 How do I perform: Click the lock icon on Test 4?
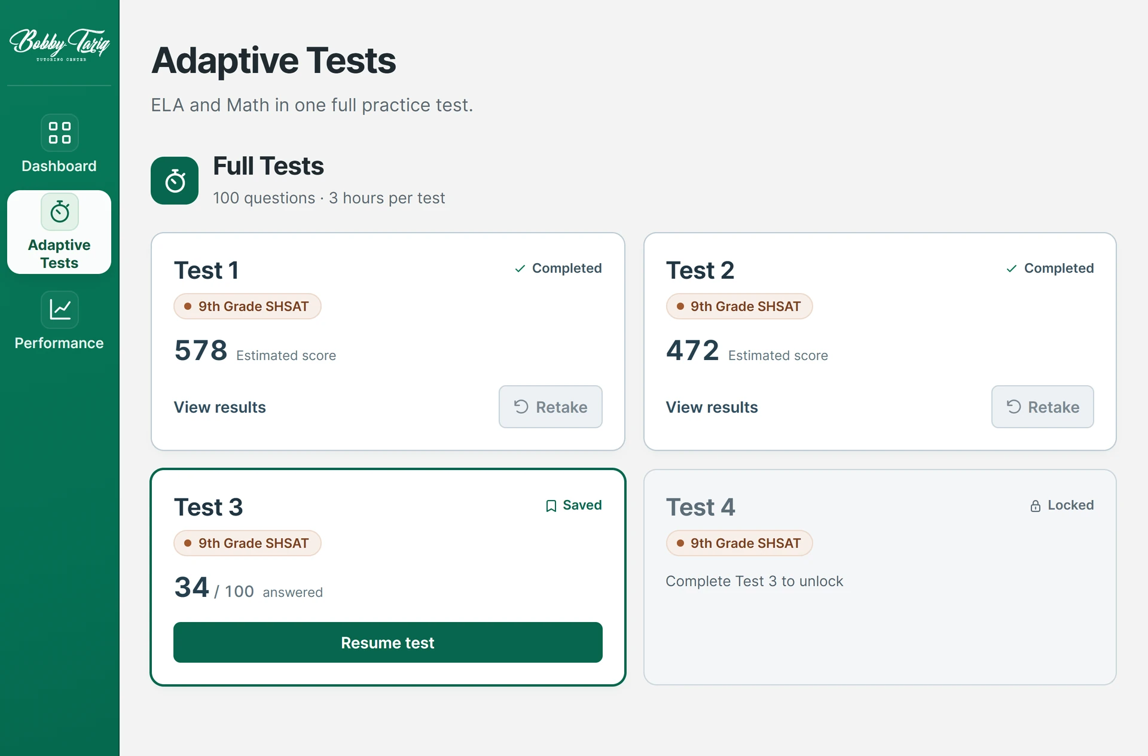1036,506
